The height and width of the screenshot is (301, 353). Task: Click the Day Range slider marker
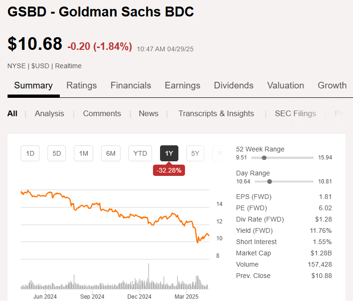pos(270,182)
